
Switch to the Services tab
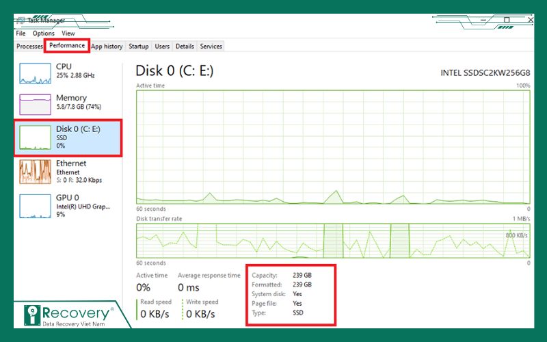click(211, 47)
